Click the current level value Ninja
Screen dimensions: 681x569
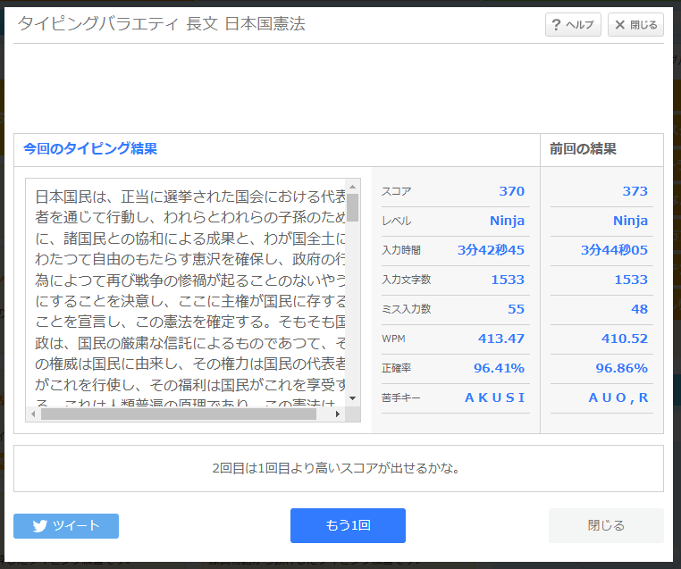[x=507, y=221]
